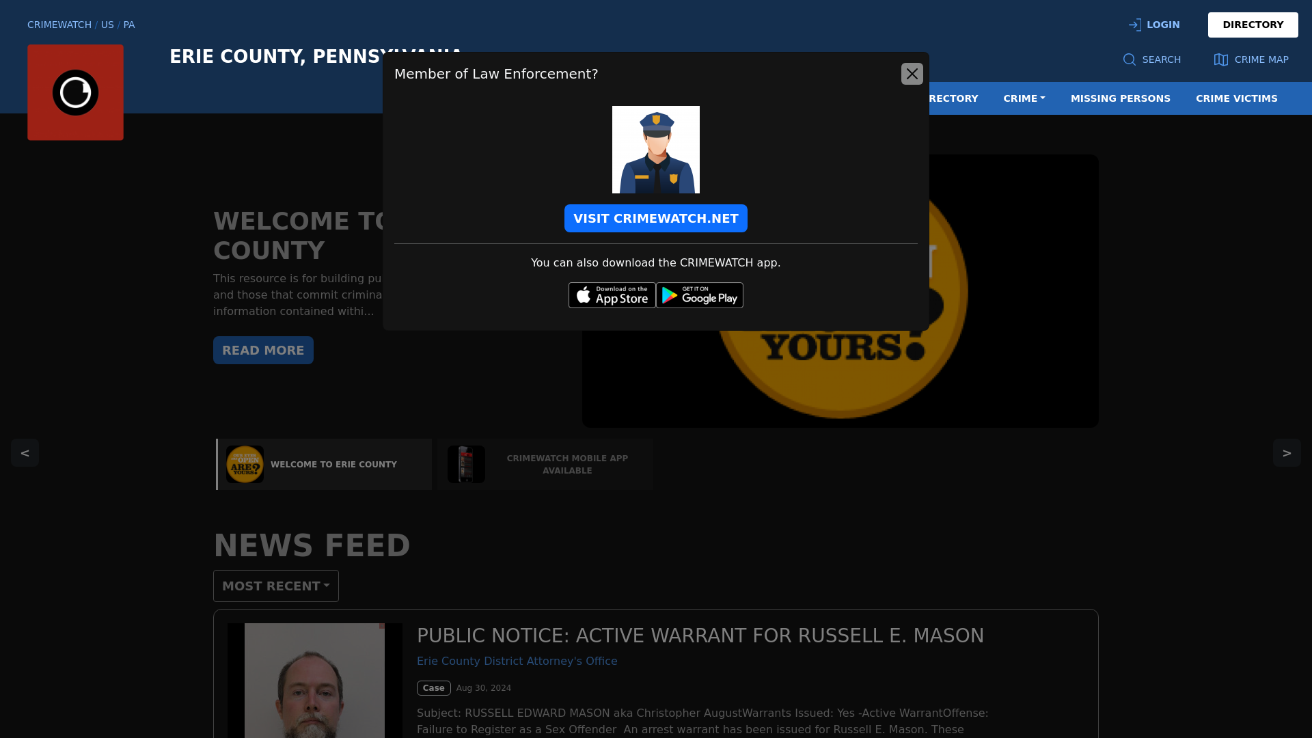Click the US breadcrumb link
This screenshot has height=738, width=1312.
pyautogui.click(x=107, y=25)
